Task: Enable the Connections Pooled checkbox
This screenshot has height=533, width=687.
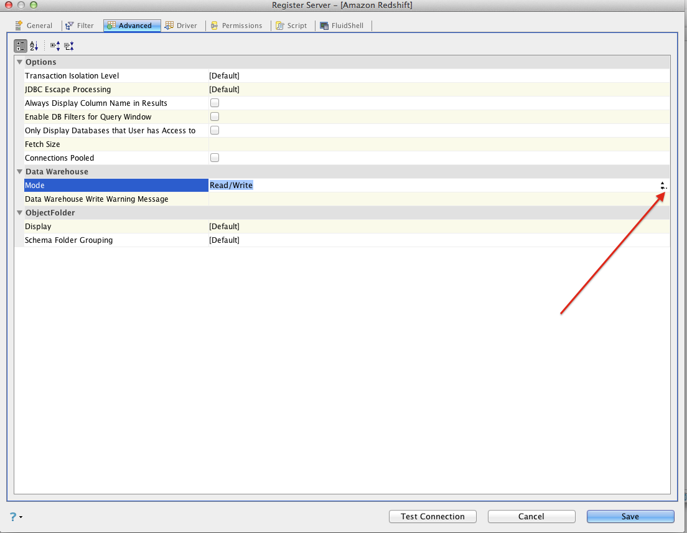Action: [215, 158]
